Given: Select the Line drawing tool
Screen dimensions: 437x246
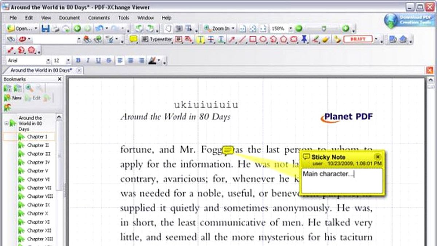Looking at the screenshot, I should (x=242, y=39).
